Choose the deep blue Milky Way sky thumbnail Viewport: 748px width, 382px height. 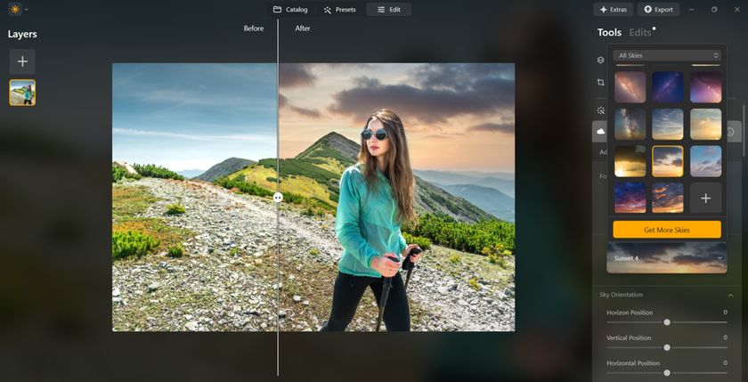coord(667,87)
